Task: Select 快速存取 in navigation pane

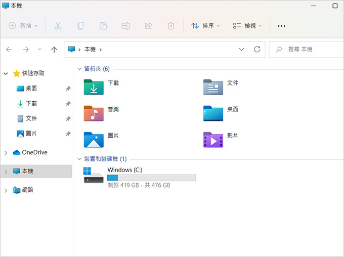Action: click(x=29, y=73)
